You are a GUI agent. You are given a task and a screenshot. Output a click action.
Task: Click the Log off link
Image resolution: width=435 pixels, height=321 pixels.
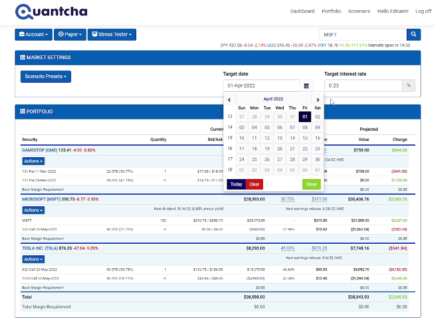pyautogui.click(x=423, y=11)
